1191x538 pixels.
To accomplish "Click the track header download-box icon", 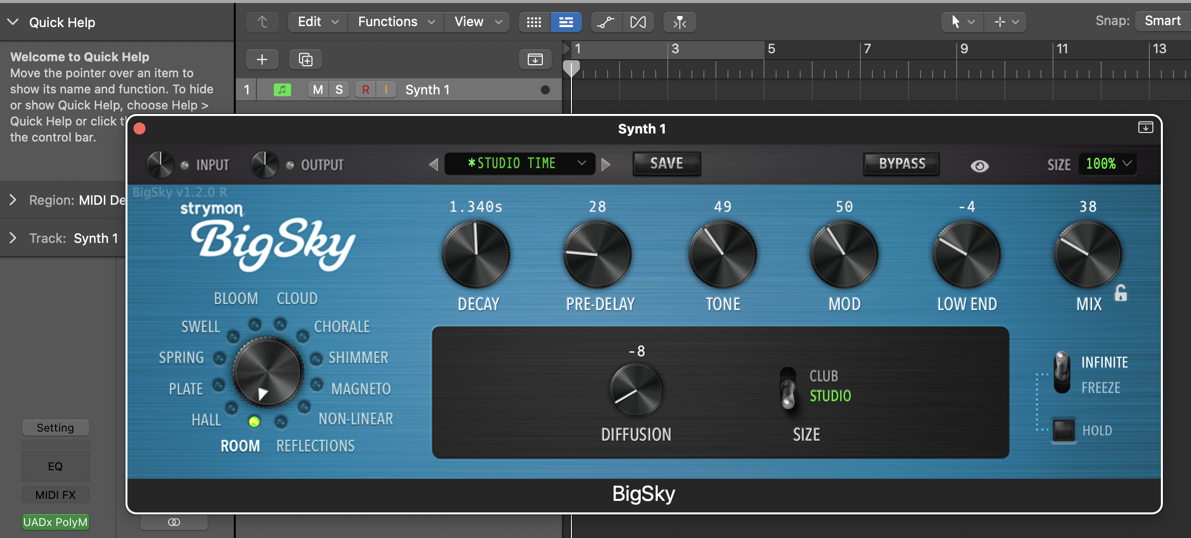I will (535, 60).
